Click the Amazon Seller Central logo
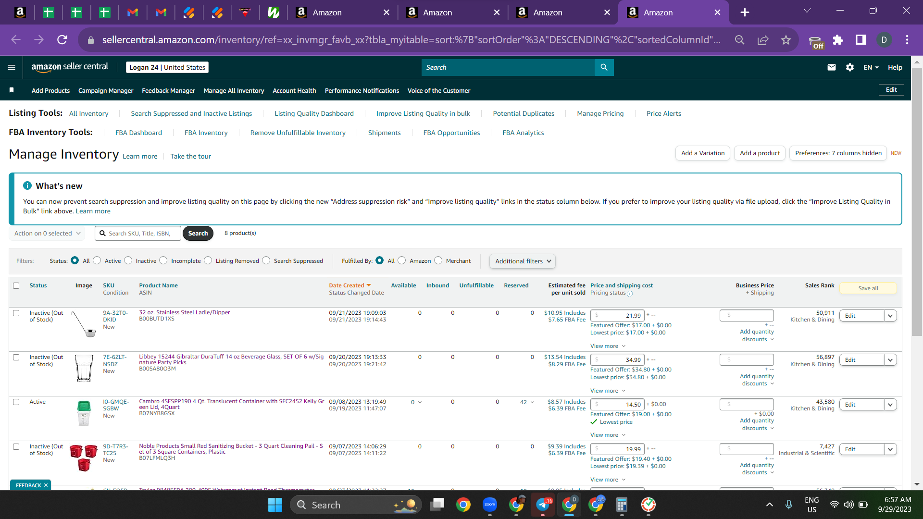Viewport: 923px width, 519px height. click(x=70, y=67)
